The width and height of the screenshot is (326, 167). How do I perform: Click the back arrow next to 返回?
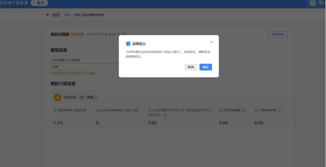48,15
